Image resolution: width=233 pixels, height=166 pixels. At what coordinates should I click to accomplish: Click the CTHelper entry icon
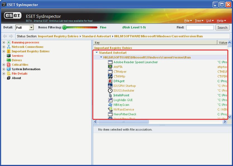(x=110, y=72)
